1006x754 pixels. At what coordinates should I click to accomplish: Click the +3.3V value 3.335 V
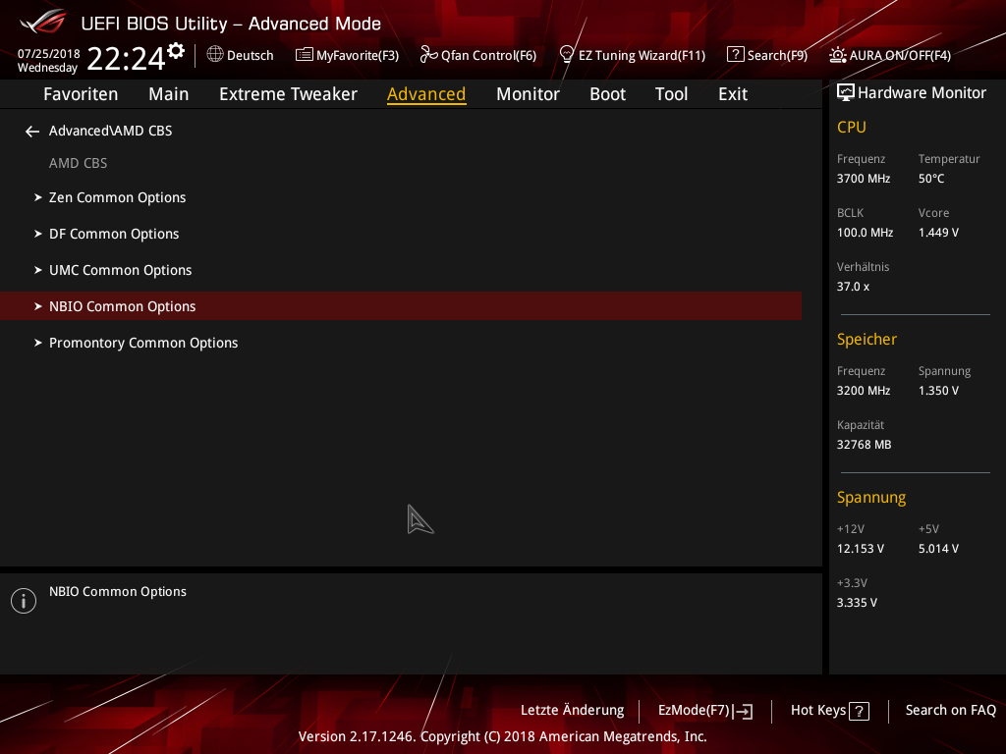[x=857, y=603]
